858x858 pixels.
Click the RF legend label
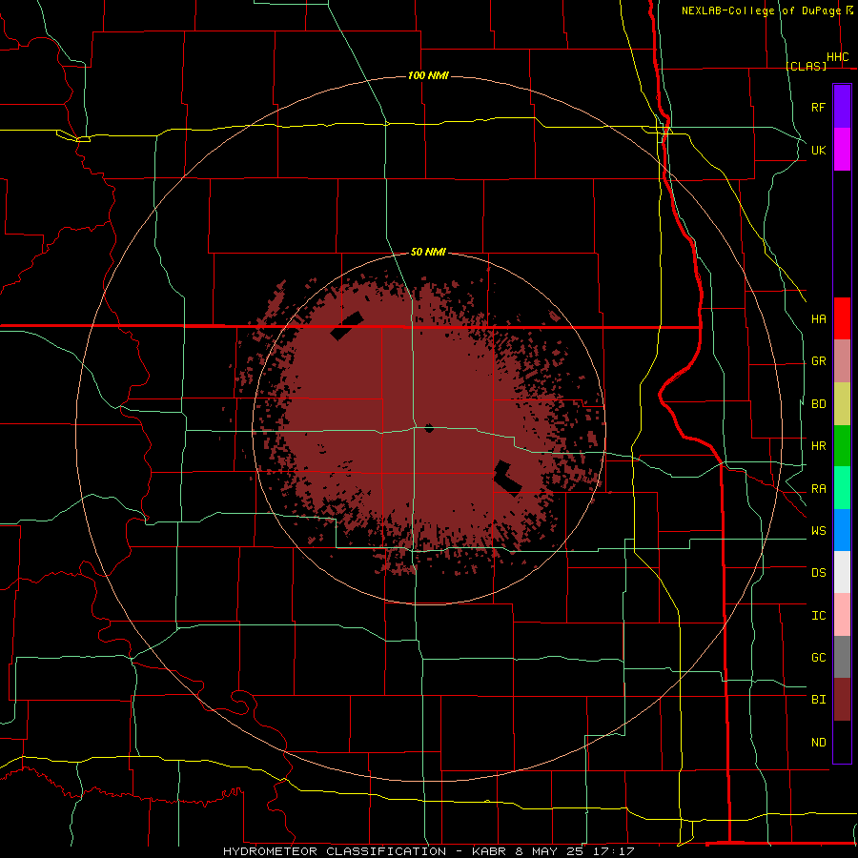[818, 108]
